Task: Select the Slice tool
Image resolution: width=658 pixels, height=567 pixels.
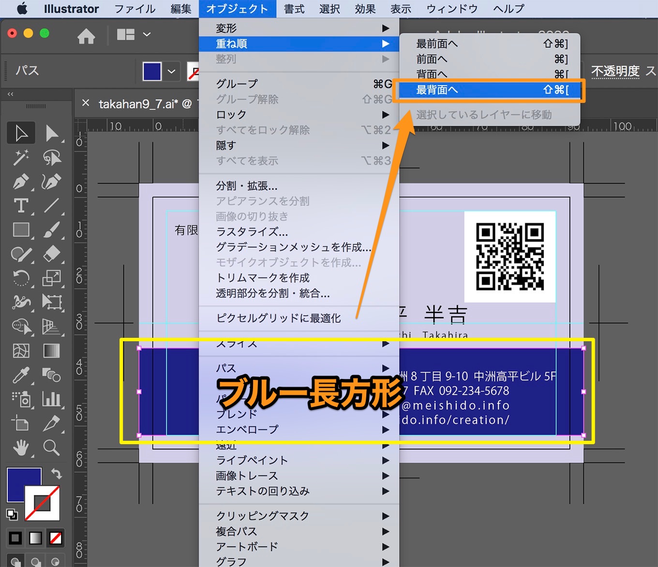Action: pos(52,423)
